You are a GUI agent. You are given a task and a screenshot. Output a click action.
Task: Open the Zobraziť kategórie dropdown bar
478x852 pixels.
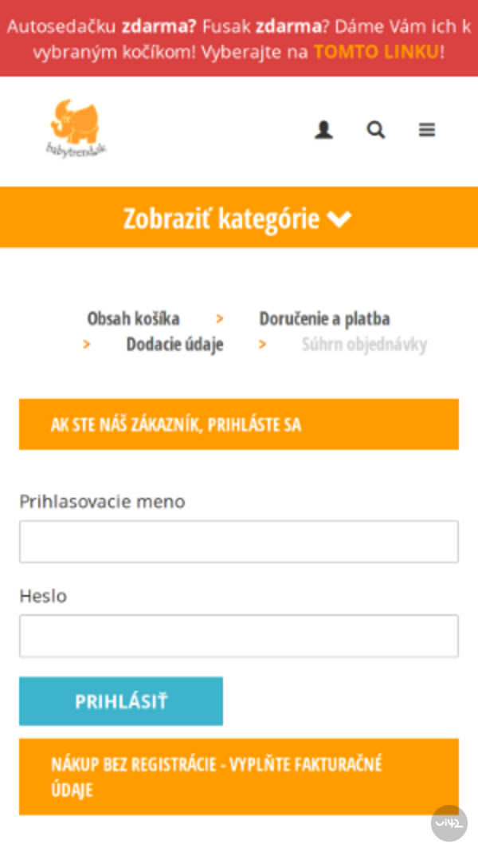(239, 217)
